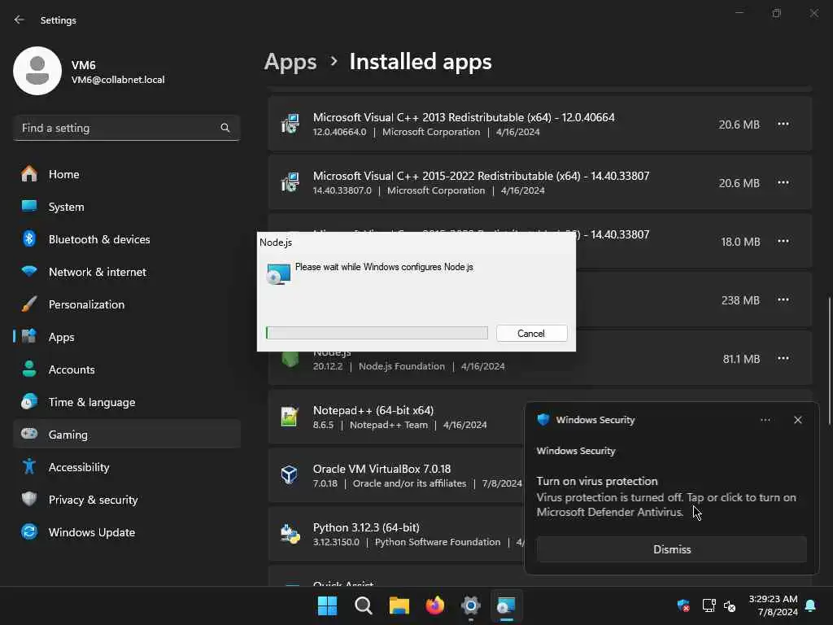
Task: Click the 20.6 MB size of Visual C++ 2013
Action: pos(739,125)
